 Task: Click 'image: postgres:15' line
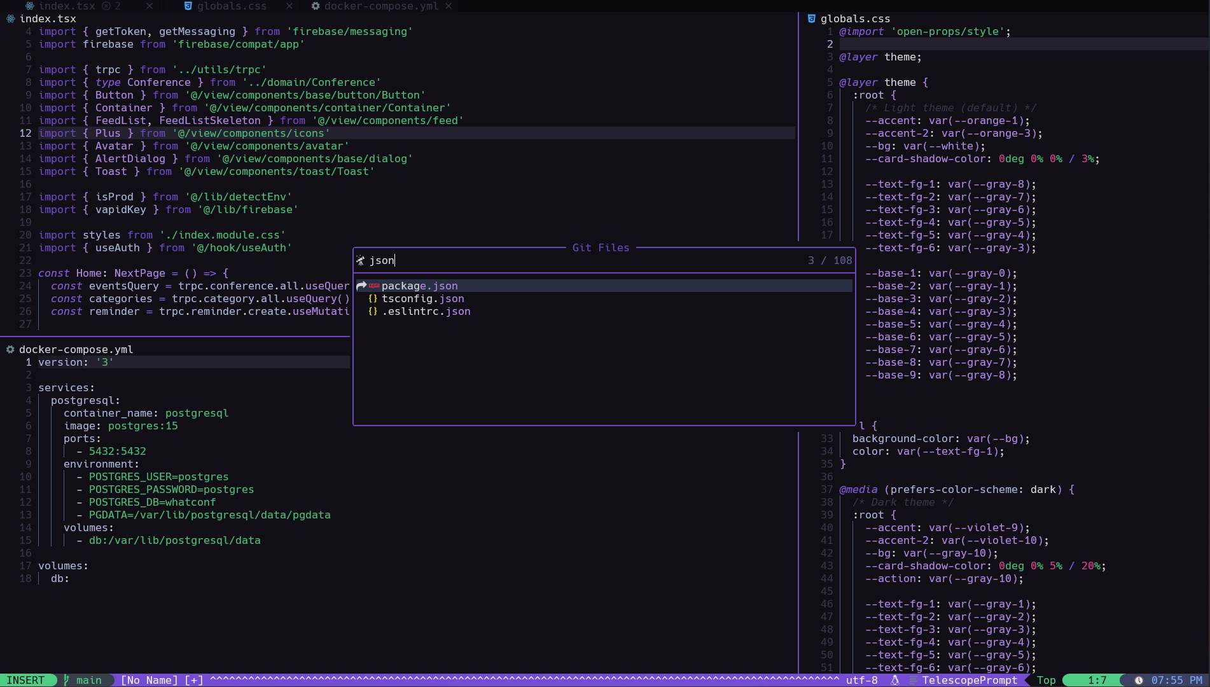click(120, 426)
